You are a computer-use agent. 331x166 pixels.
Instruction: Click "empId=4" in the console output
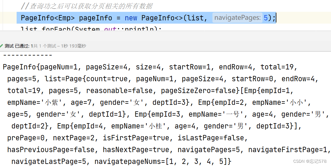[x=88, y=126]
